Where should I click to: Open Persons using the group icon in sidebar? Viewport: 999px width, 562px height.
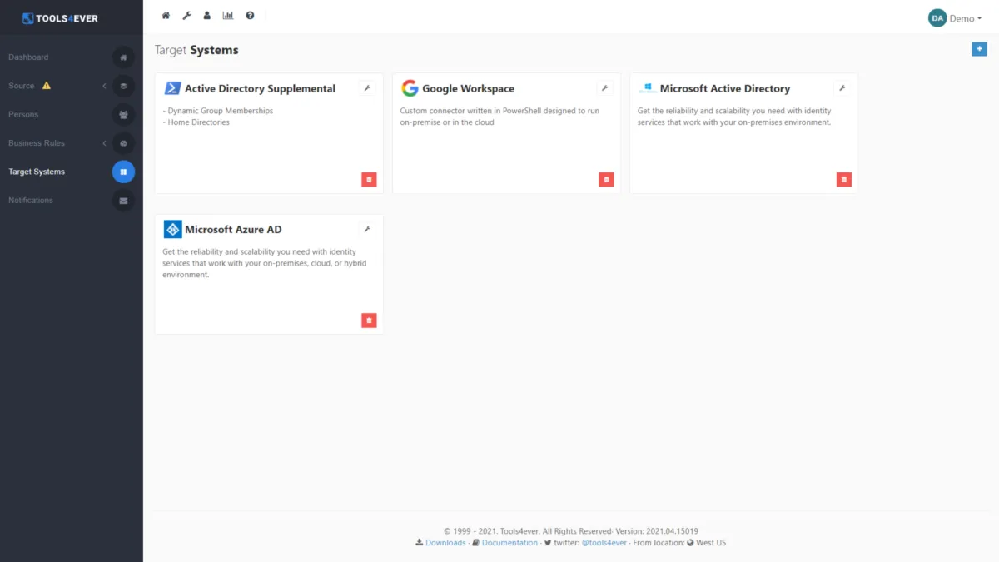click(123, 114)
